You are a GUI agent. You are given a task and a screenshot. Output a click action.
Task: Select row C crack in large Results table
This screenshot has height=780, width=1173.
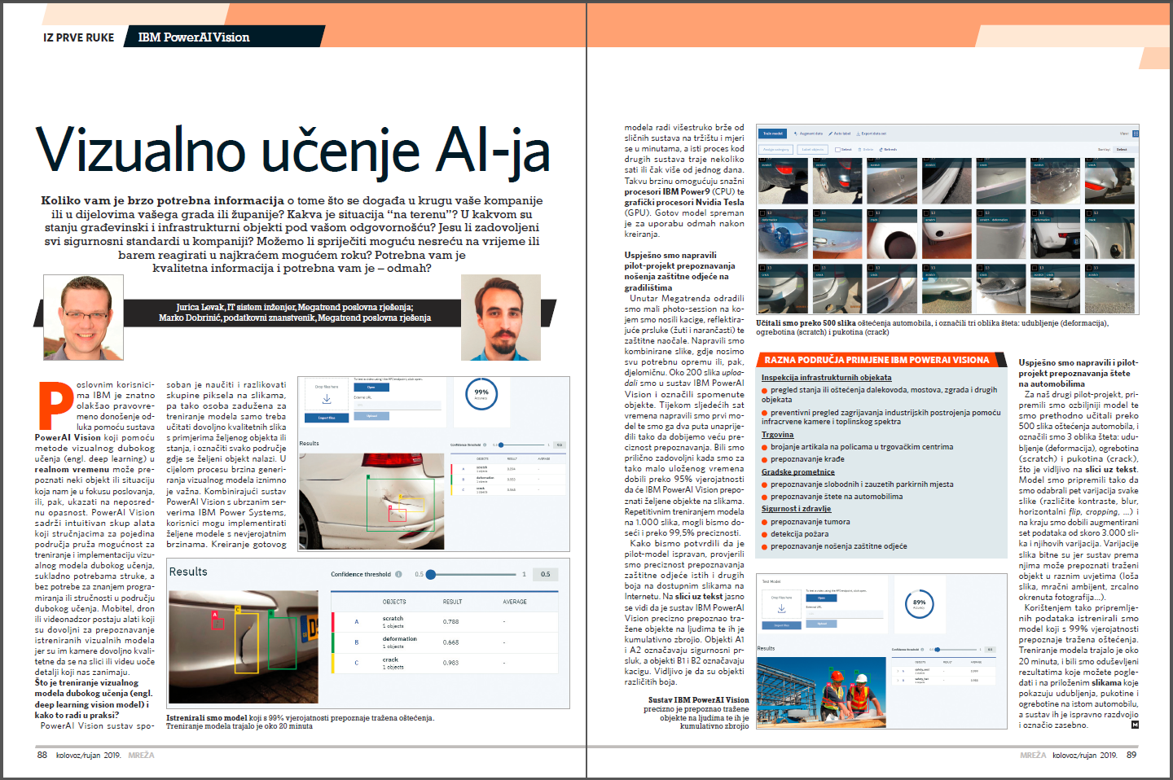(x=446, y=663)
